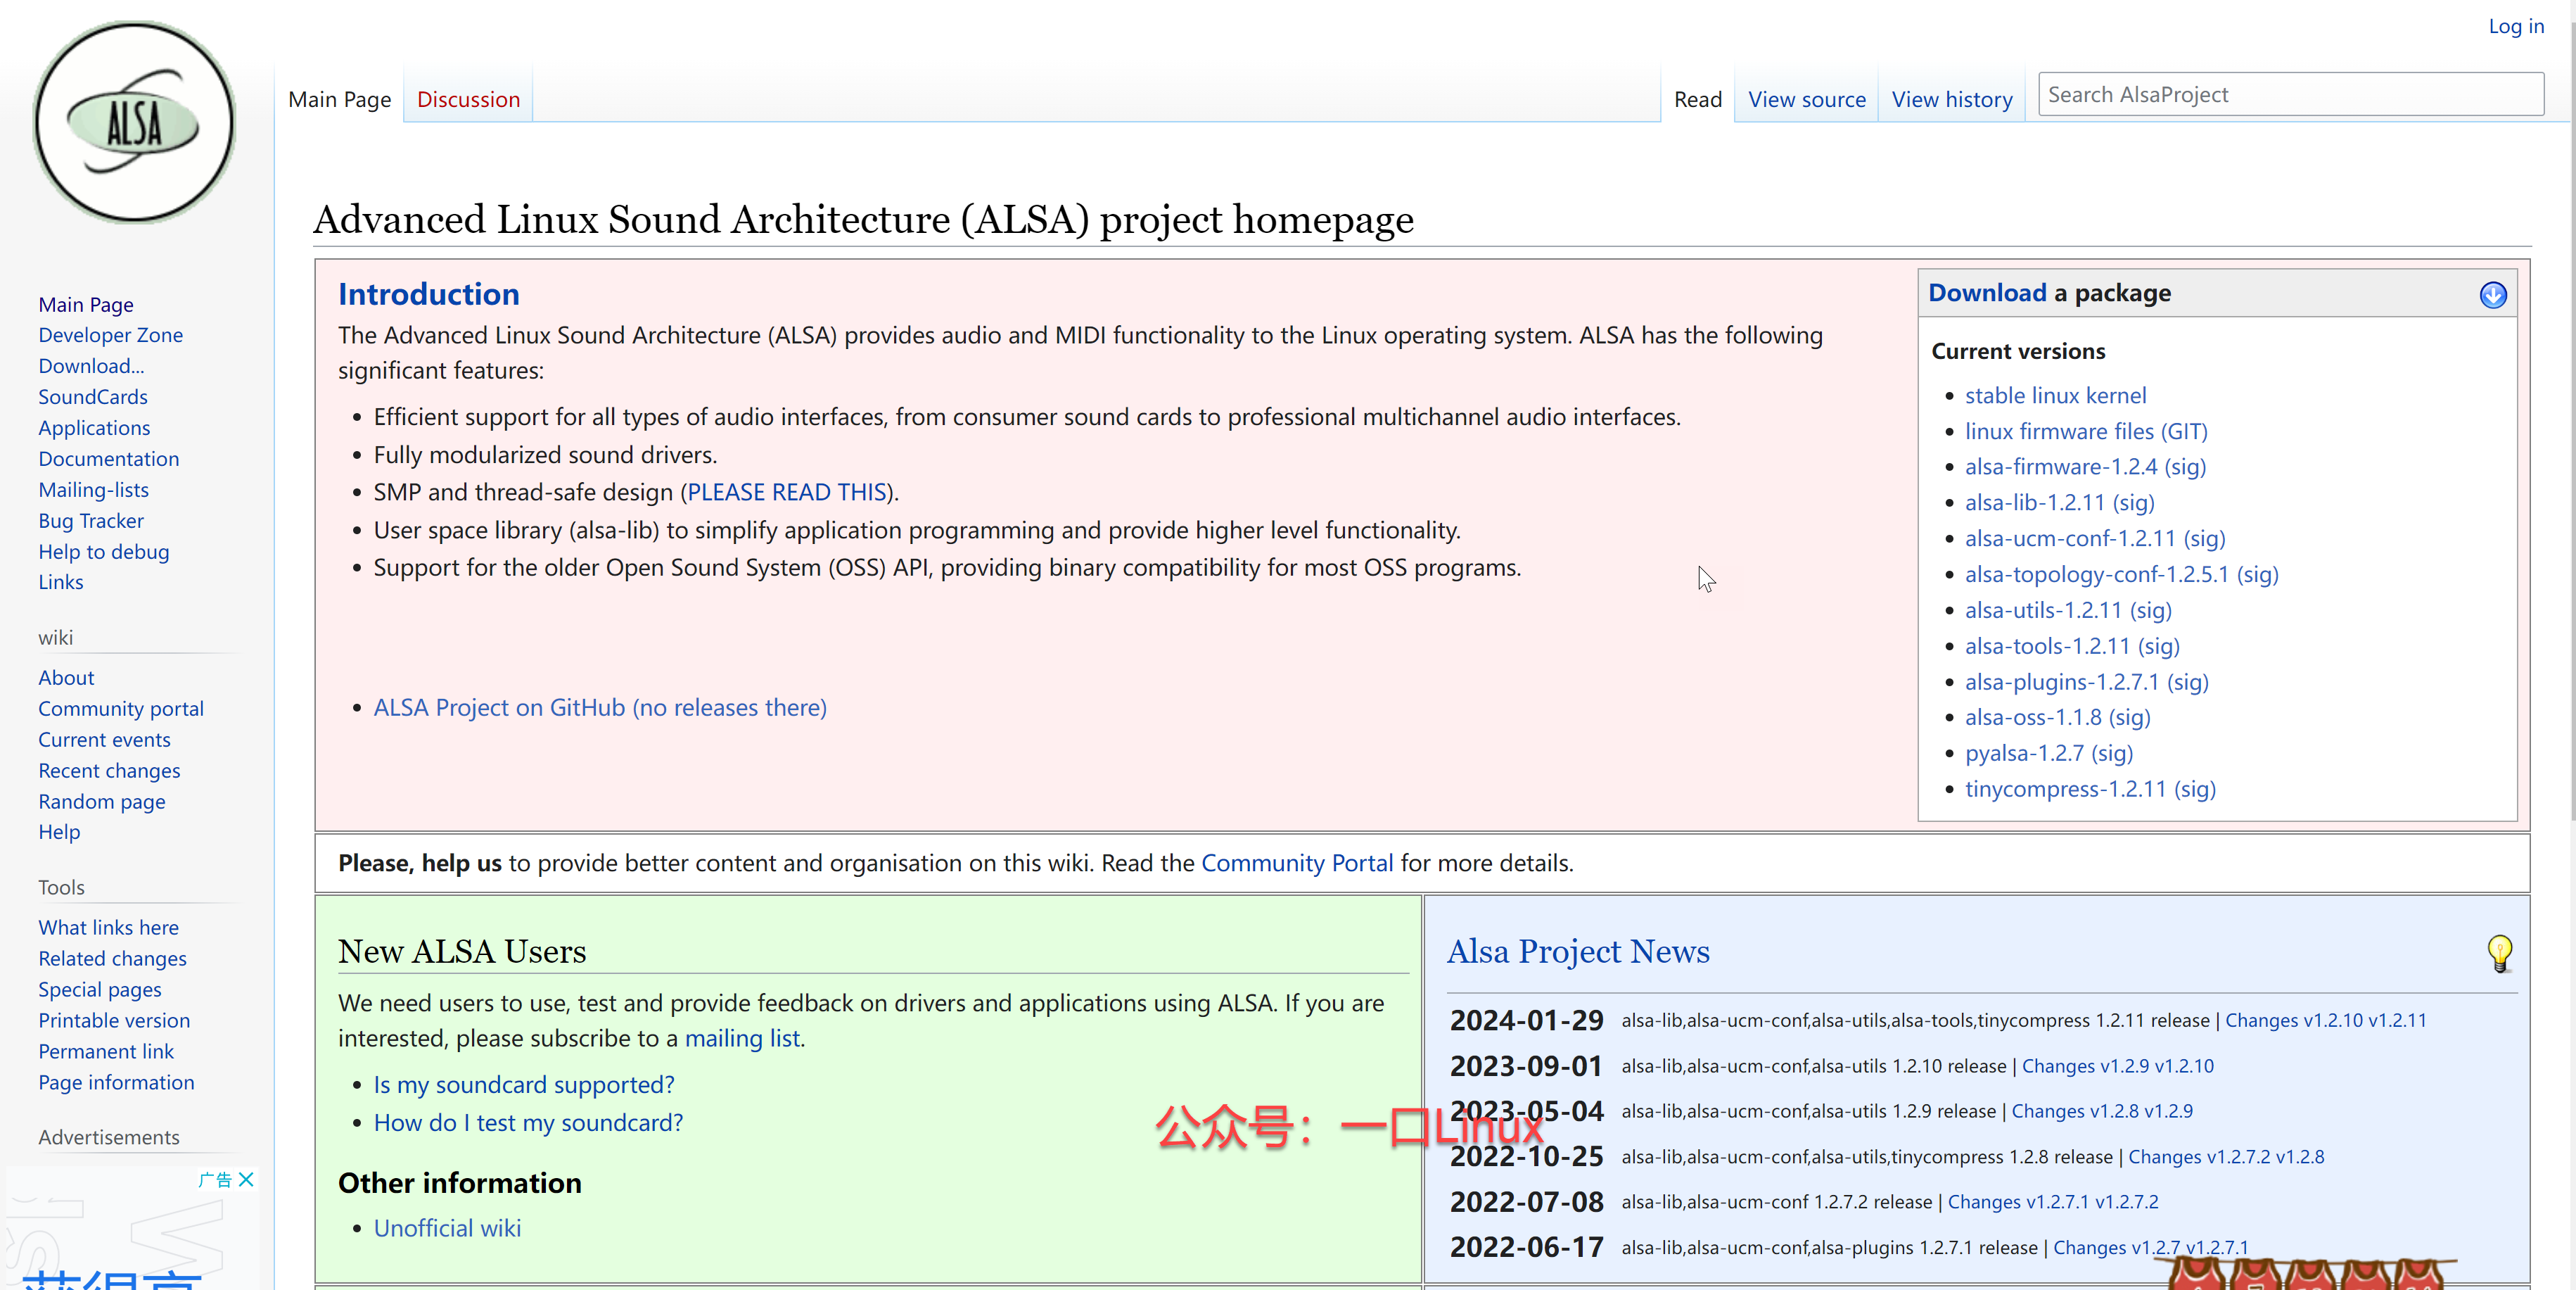Click the Is my soundcard supported link

524,1082
